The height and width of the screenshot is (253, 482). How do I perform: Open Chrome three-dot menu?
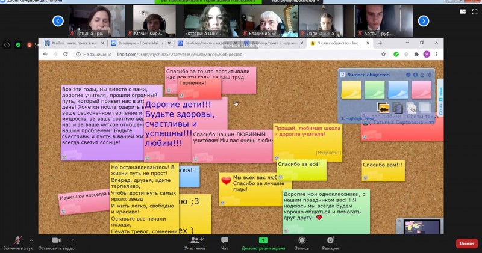click(x=437, y=54)
